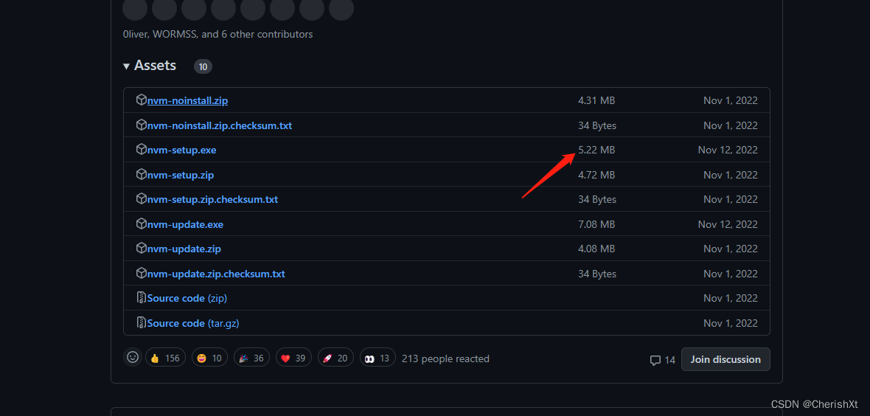
Task: Toggle the hooray party reaction with 36
Action: [251, 358]
